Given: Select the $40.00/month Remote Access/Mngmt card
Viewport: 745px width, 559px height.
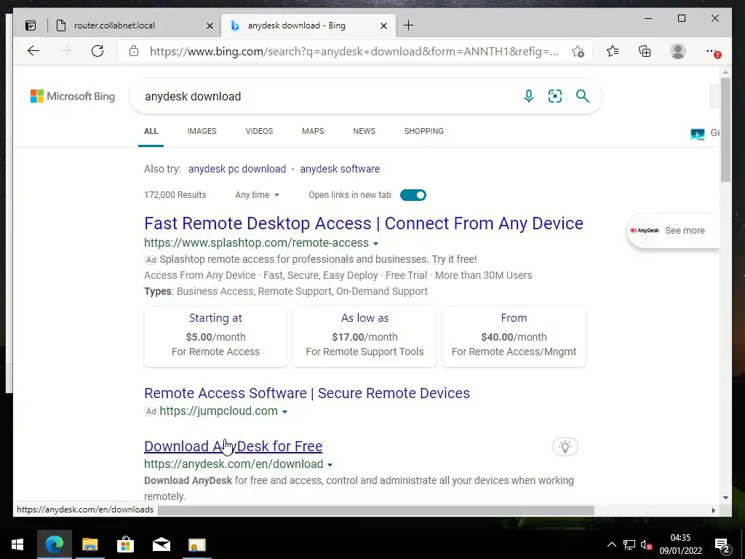Looking at the screenshot, I should click(514, 336).
